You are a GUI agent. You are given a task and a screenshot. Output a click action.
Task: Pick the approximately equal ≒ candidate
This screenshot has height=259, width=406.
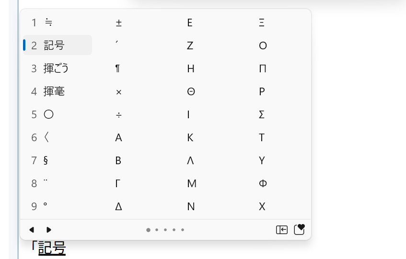point(48,23)
